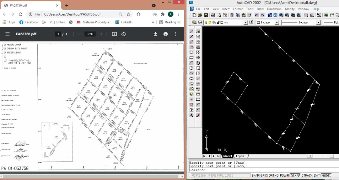Click AutoCAD Plot printer icon
339x180 pixels.
213,15
